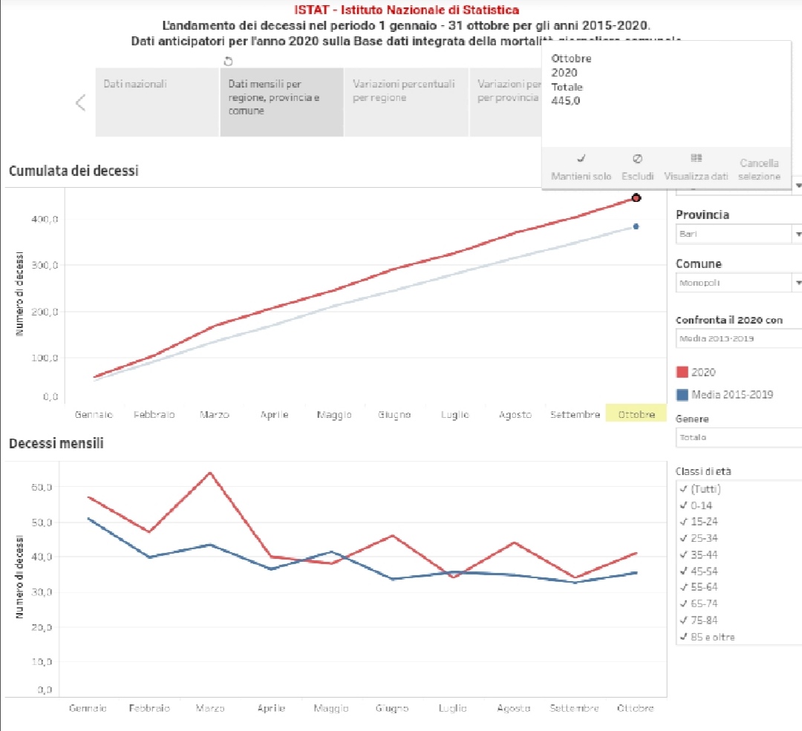Toggle the 0-14 age class checkbox
Screen dimensions: 802x731
682,505
